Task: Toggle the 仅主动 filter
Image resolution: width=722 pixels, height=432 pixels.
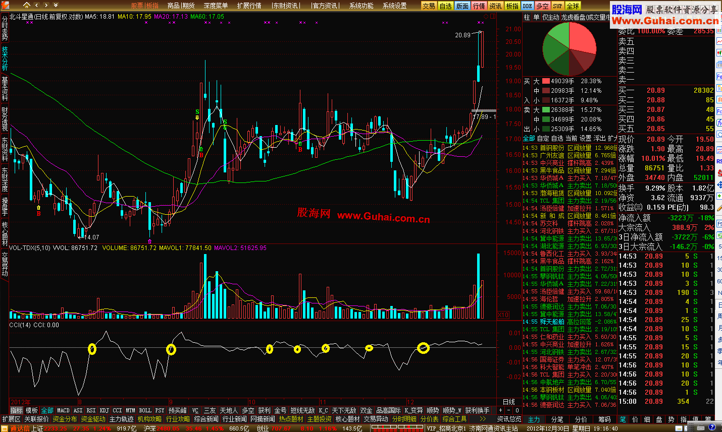Action: tap(551, 17)
